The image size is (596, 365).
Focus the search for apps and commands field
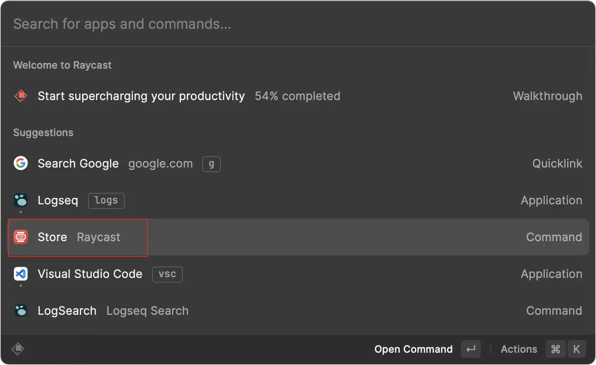click(269, 24)
